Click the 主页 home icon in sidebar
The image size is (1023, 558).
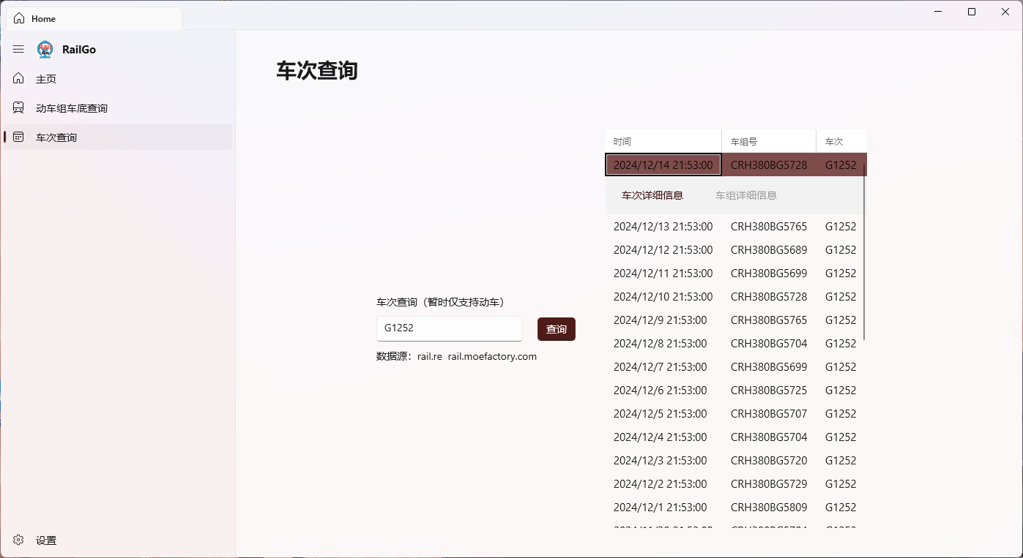(18, 78)
